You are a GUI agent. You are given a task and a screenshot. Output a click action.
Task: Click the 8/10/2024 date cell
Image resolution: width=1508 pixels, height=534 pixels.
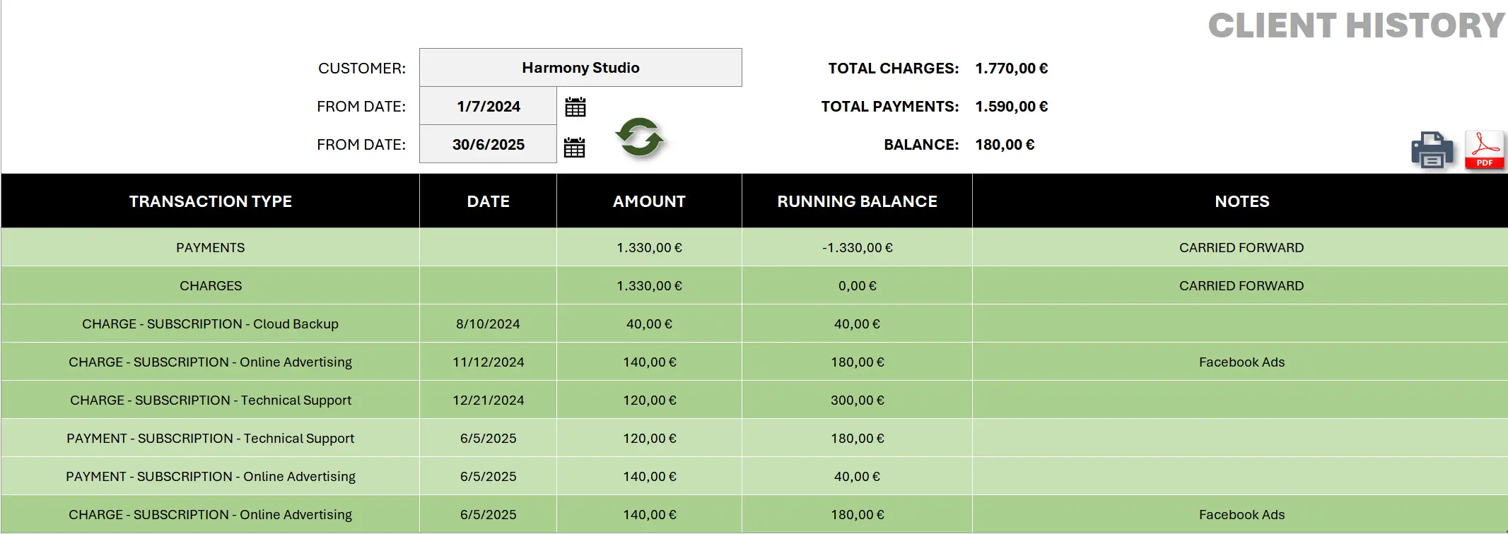(488, 324)
